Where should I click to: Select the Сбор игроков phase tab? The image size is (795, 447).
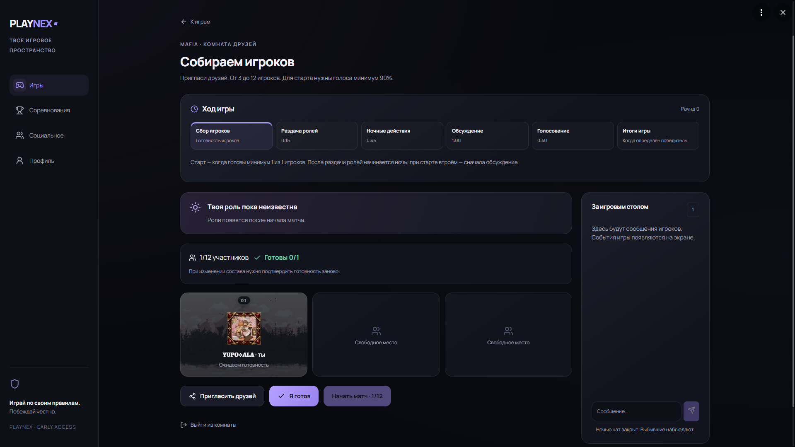231,135
